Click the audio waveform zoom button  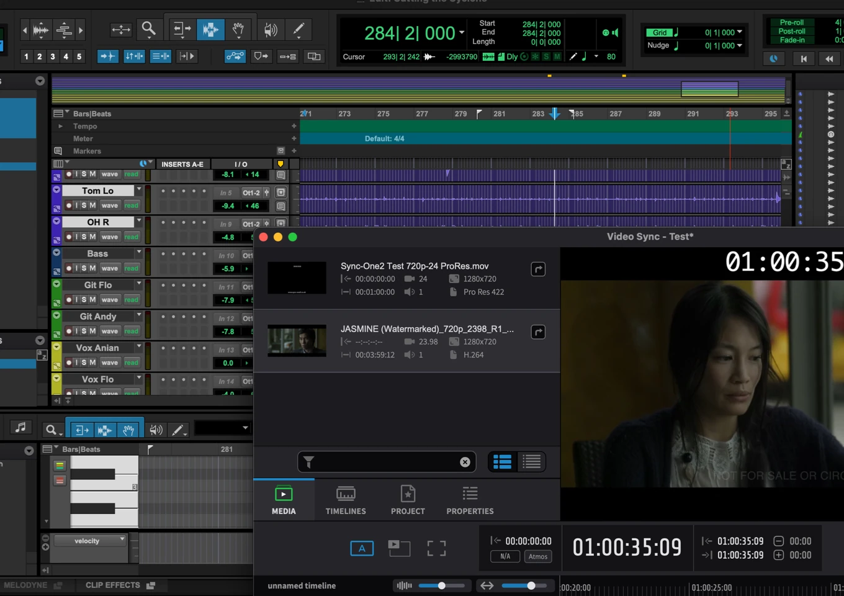[x=41, y=30]
